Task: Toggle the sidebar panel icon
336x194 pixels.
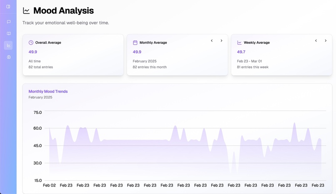Action: [8, 7]
